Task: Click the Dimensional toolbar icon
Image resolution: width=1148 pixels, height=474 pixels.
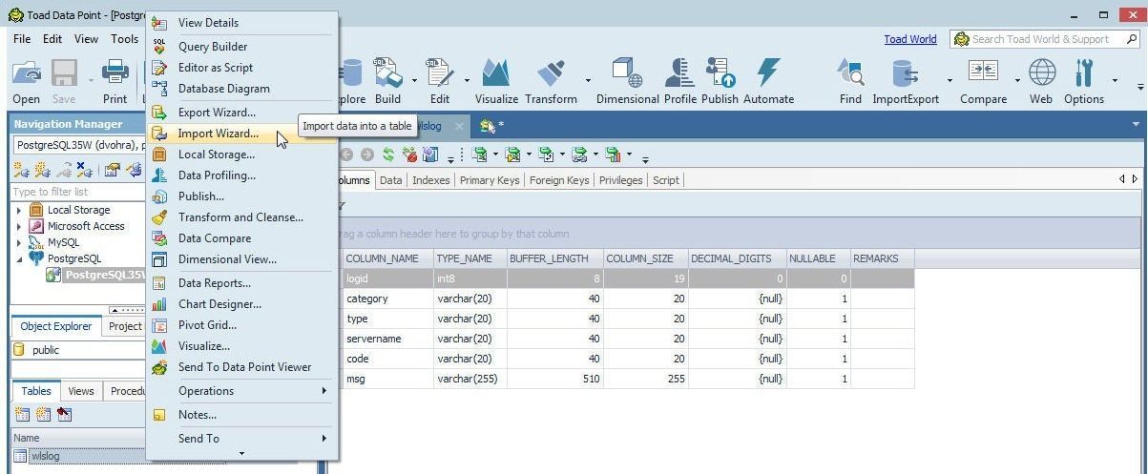Action: [628, 81]
